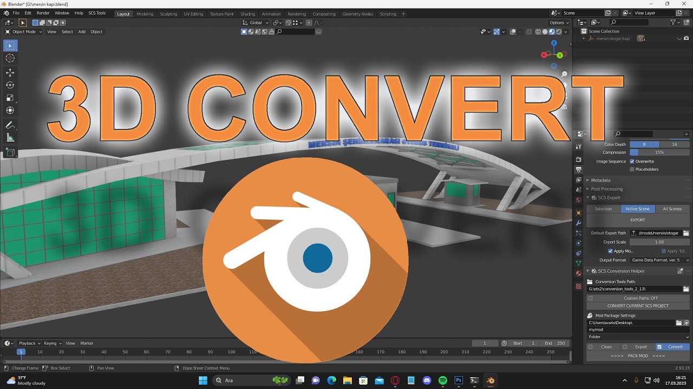Open the Render menu
693x389 pixels.
43,13
